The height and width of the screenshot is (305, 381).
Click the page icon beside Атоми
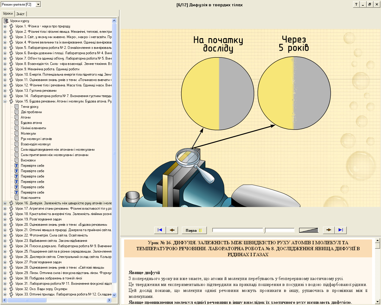17,117
